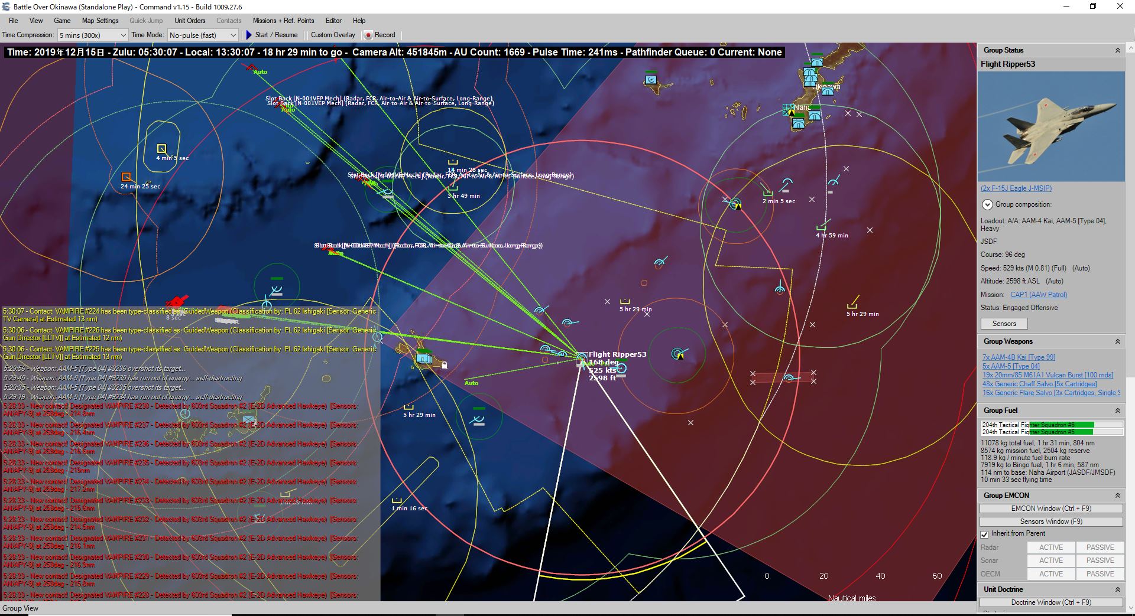
Task: Collapse the Group EMCON panel
Action: pos(1117,496)
